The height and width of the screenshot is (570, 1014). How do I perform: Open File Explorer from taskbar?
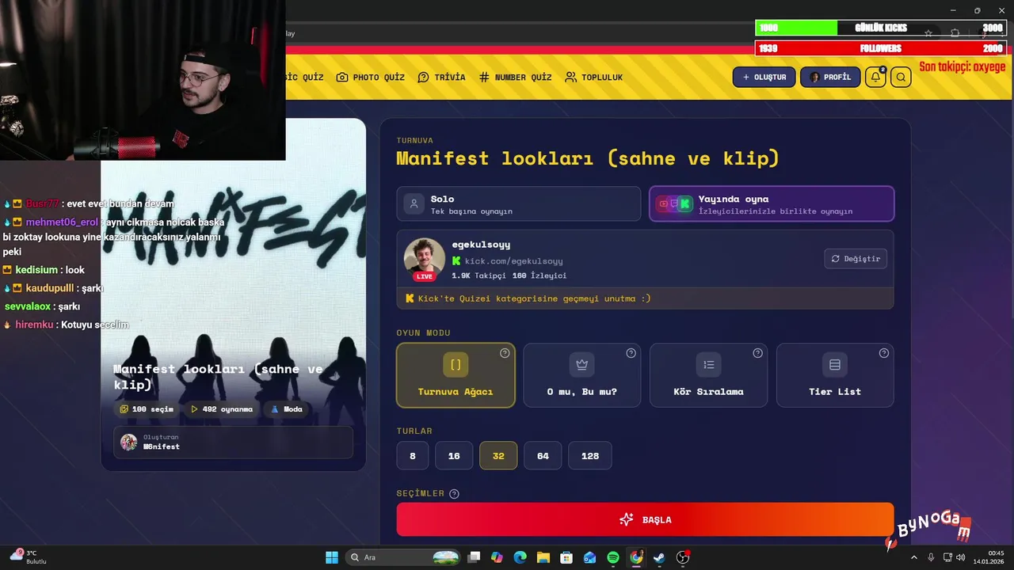click(543, 557)
